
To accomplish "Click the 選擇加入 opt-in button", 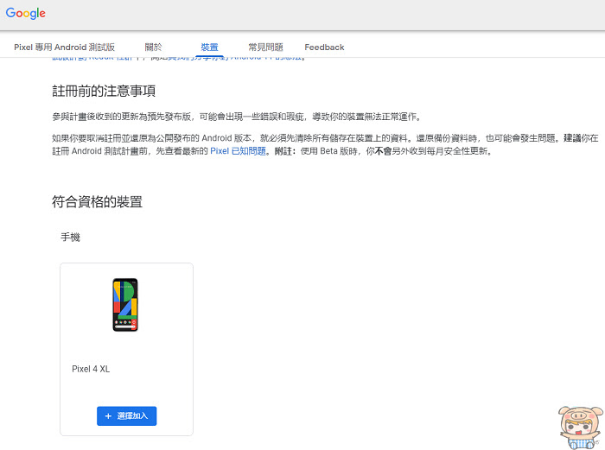I will pos(126,415).
